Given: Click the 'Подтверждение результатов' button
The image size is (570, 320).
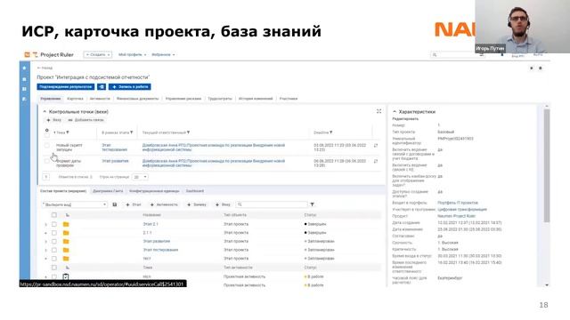Looking at the screenshot, I should pos(66,87).
